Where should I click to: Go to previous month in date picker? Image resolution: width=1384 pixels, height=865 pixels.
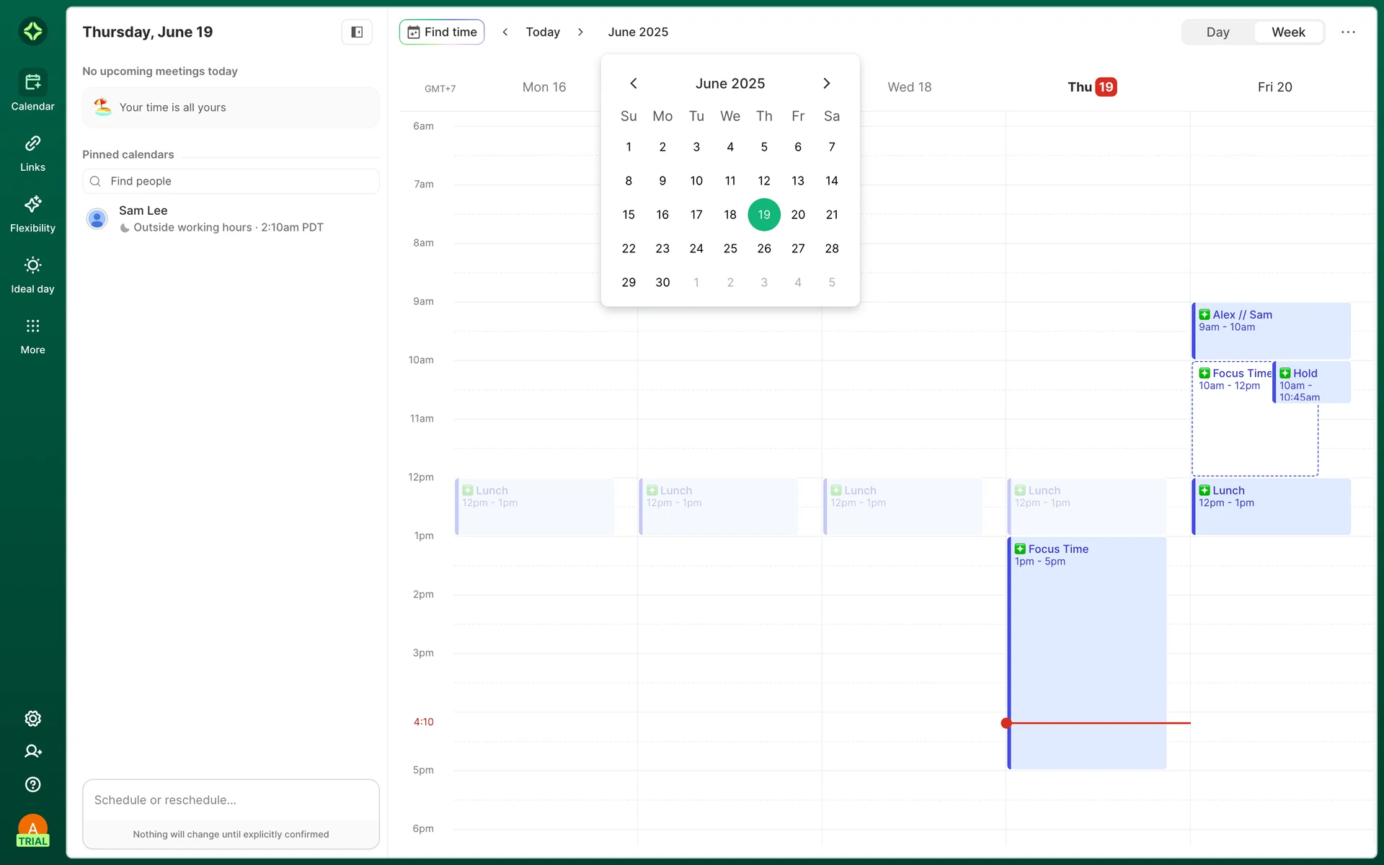point(634,84)
